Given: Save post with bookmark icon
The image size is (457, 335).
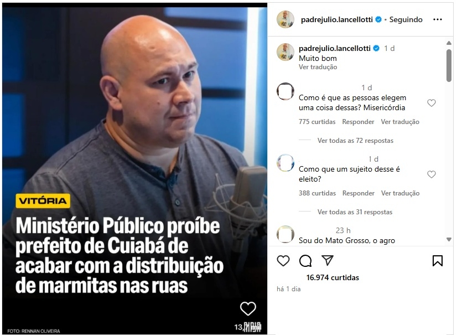Looking at the screenshot, I should [x=438, y=261].
